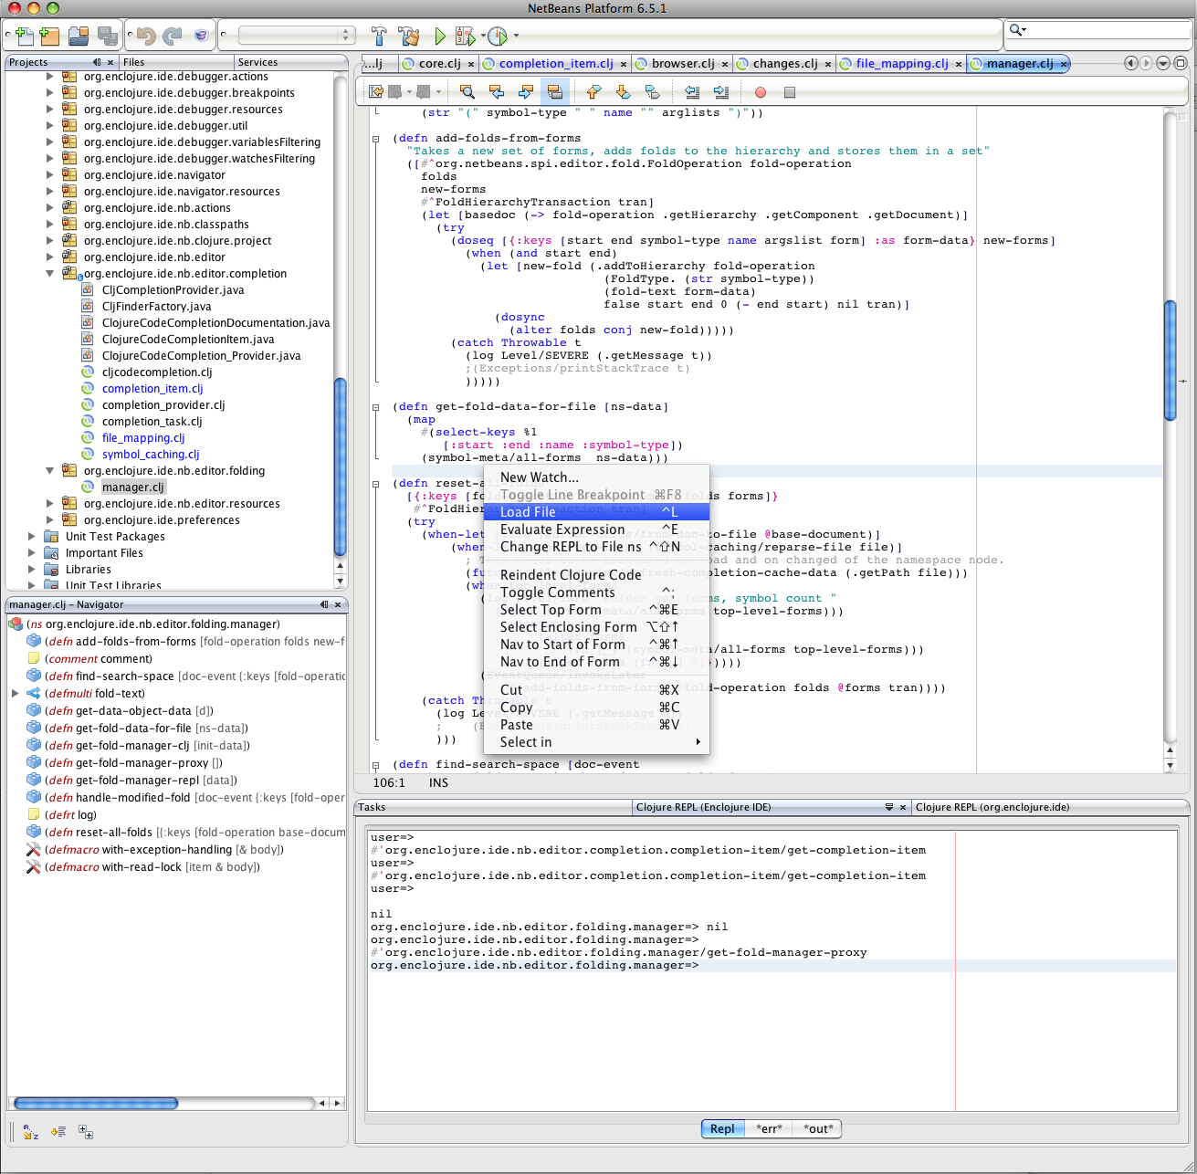The height and width of the screenshot is (1174, 1197).
Task: Choose Toggle Comments in context menu
Action: click(x=596, y=592)
